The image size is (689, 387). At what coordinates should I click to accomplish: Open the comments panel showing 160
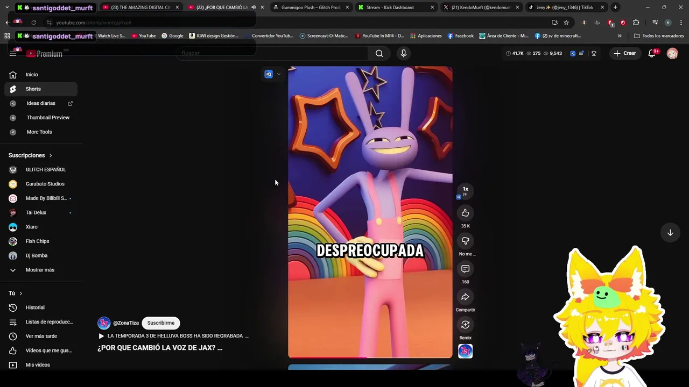pos(465,269)
